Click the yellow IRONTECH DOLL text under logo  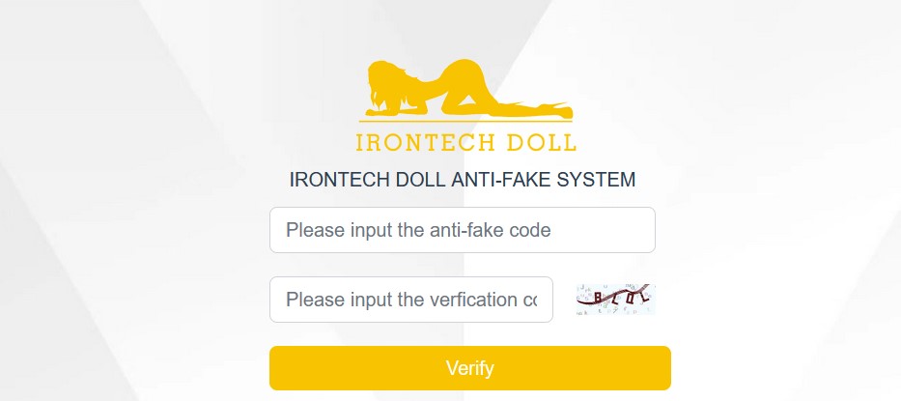[466, 143]
